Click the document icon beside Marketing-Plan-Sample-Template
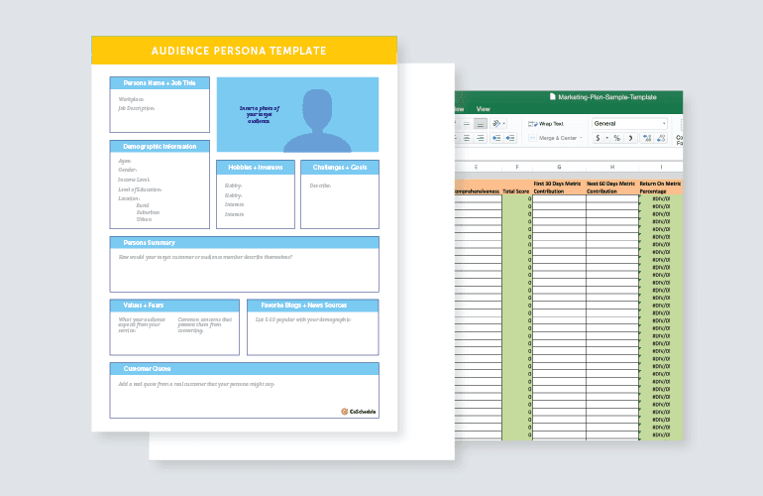Screen dimensions: 763x496 [552, 96]
